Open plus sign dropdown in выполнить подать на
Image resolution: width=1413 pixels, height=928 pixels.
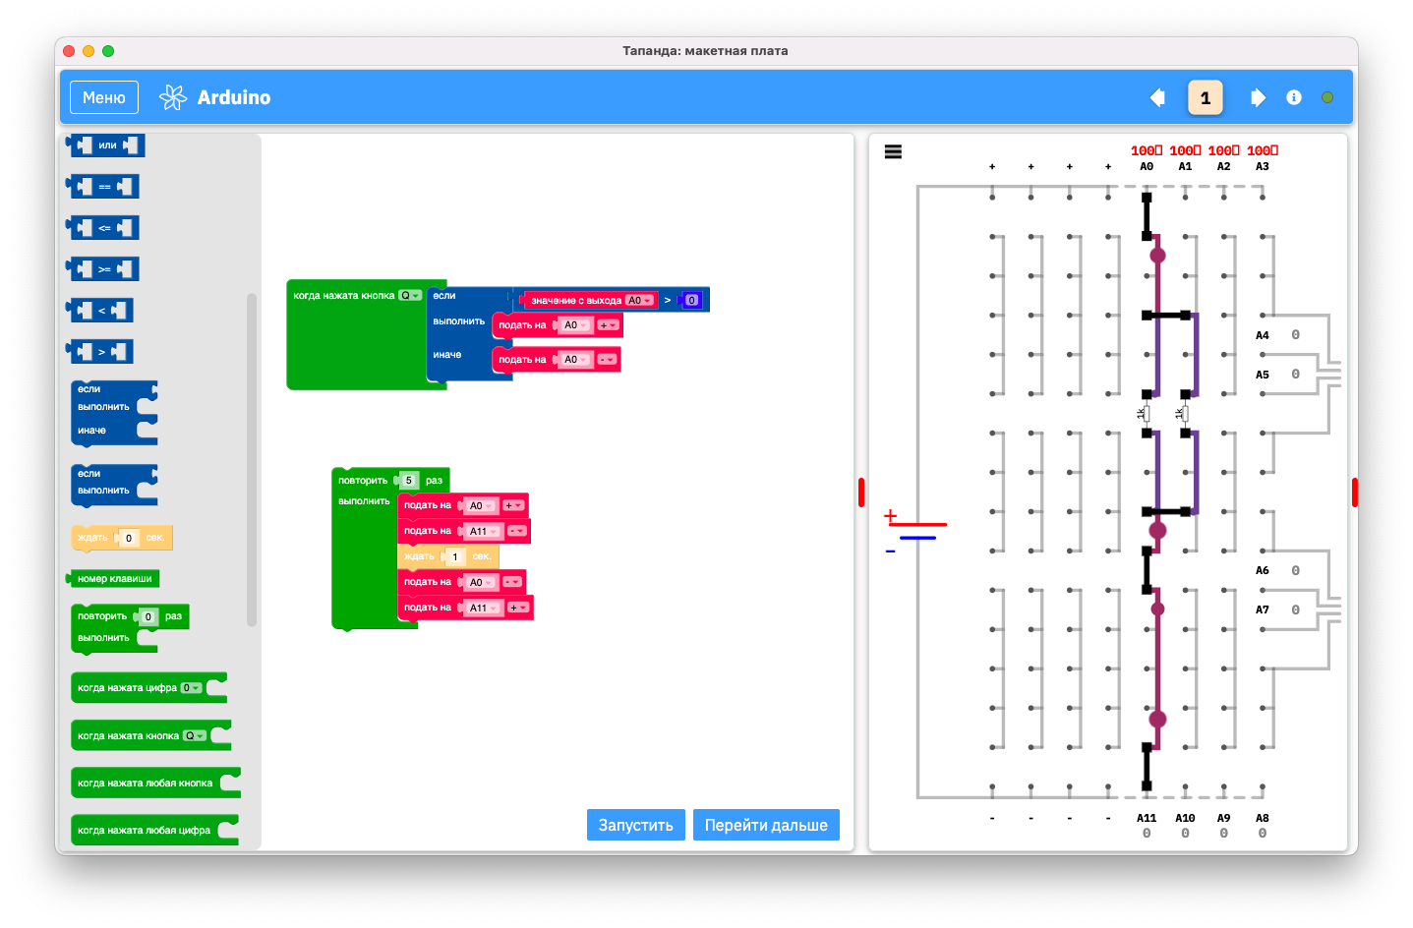(x=609, y=325)
